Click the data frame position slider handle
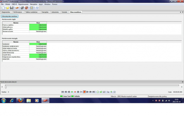This screenshot has height=116, width=184. click(6, 87)
